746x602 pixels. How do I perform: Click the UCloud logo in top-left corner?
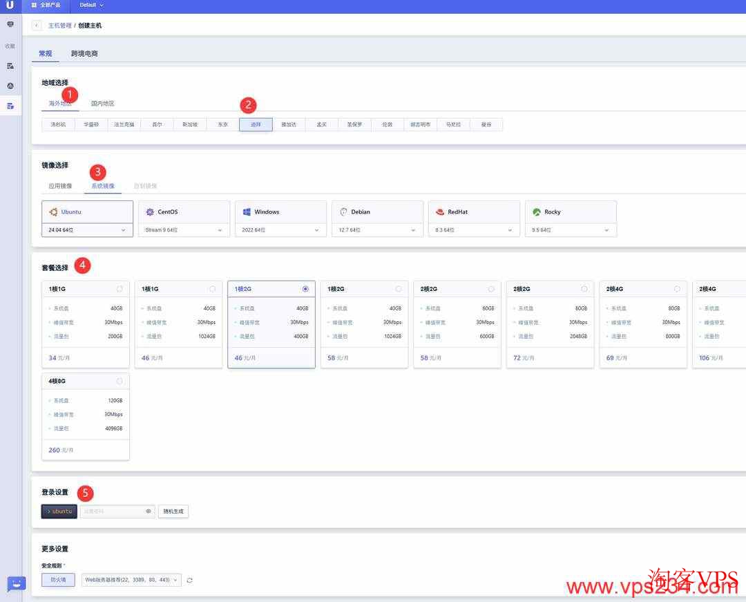click(x=10, y=5)
